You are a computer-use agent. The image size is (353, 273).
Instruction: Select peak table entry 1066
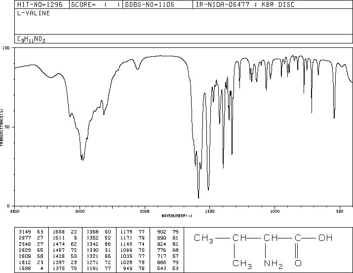(x=126, y=250)
